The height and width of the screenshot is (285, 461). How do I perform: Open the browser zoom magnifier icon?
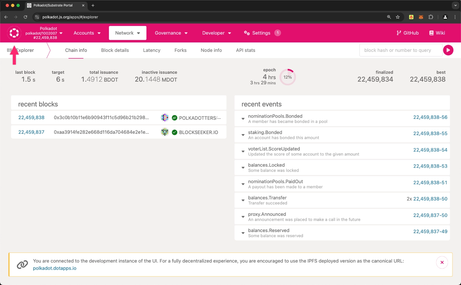[389, 17]
